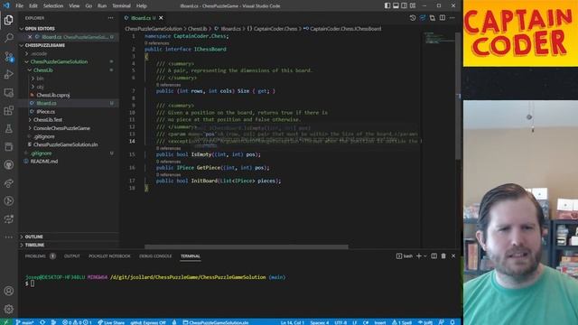
Task: Toggle Insert mode indicator in status bar
Action: pos(379,322)
